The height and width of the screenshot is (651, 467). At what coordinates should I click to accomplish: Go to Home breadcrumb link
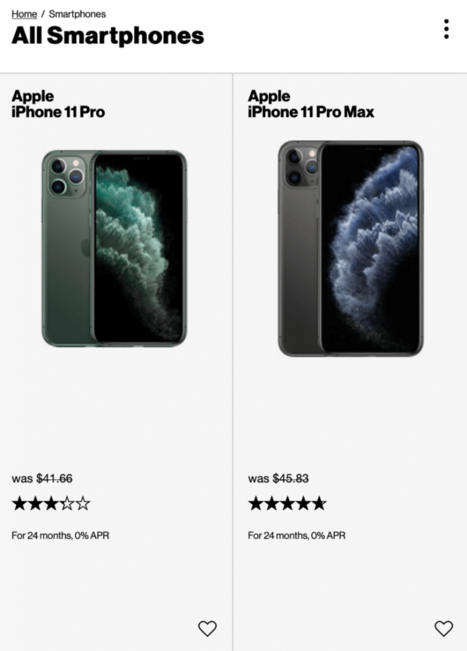point(24,14)
